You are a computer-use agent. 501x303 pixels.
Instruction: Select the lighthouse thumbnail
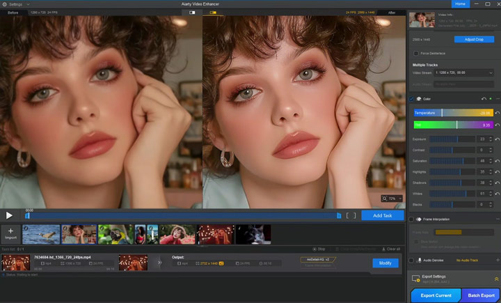pyautogui.click(x=152, y=234)
